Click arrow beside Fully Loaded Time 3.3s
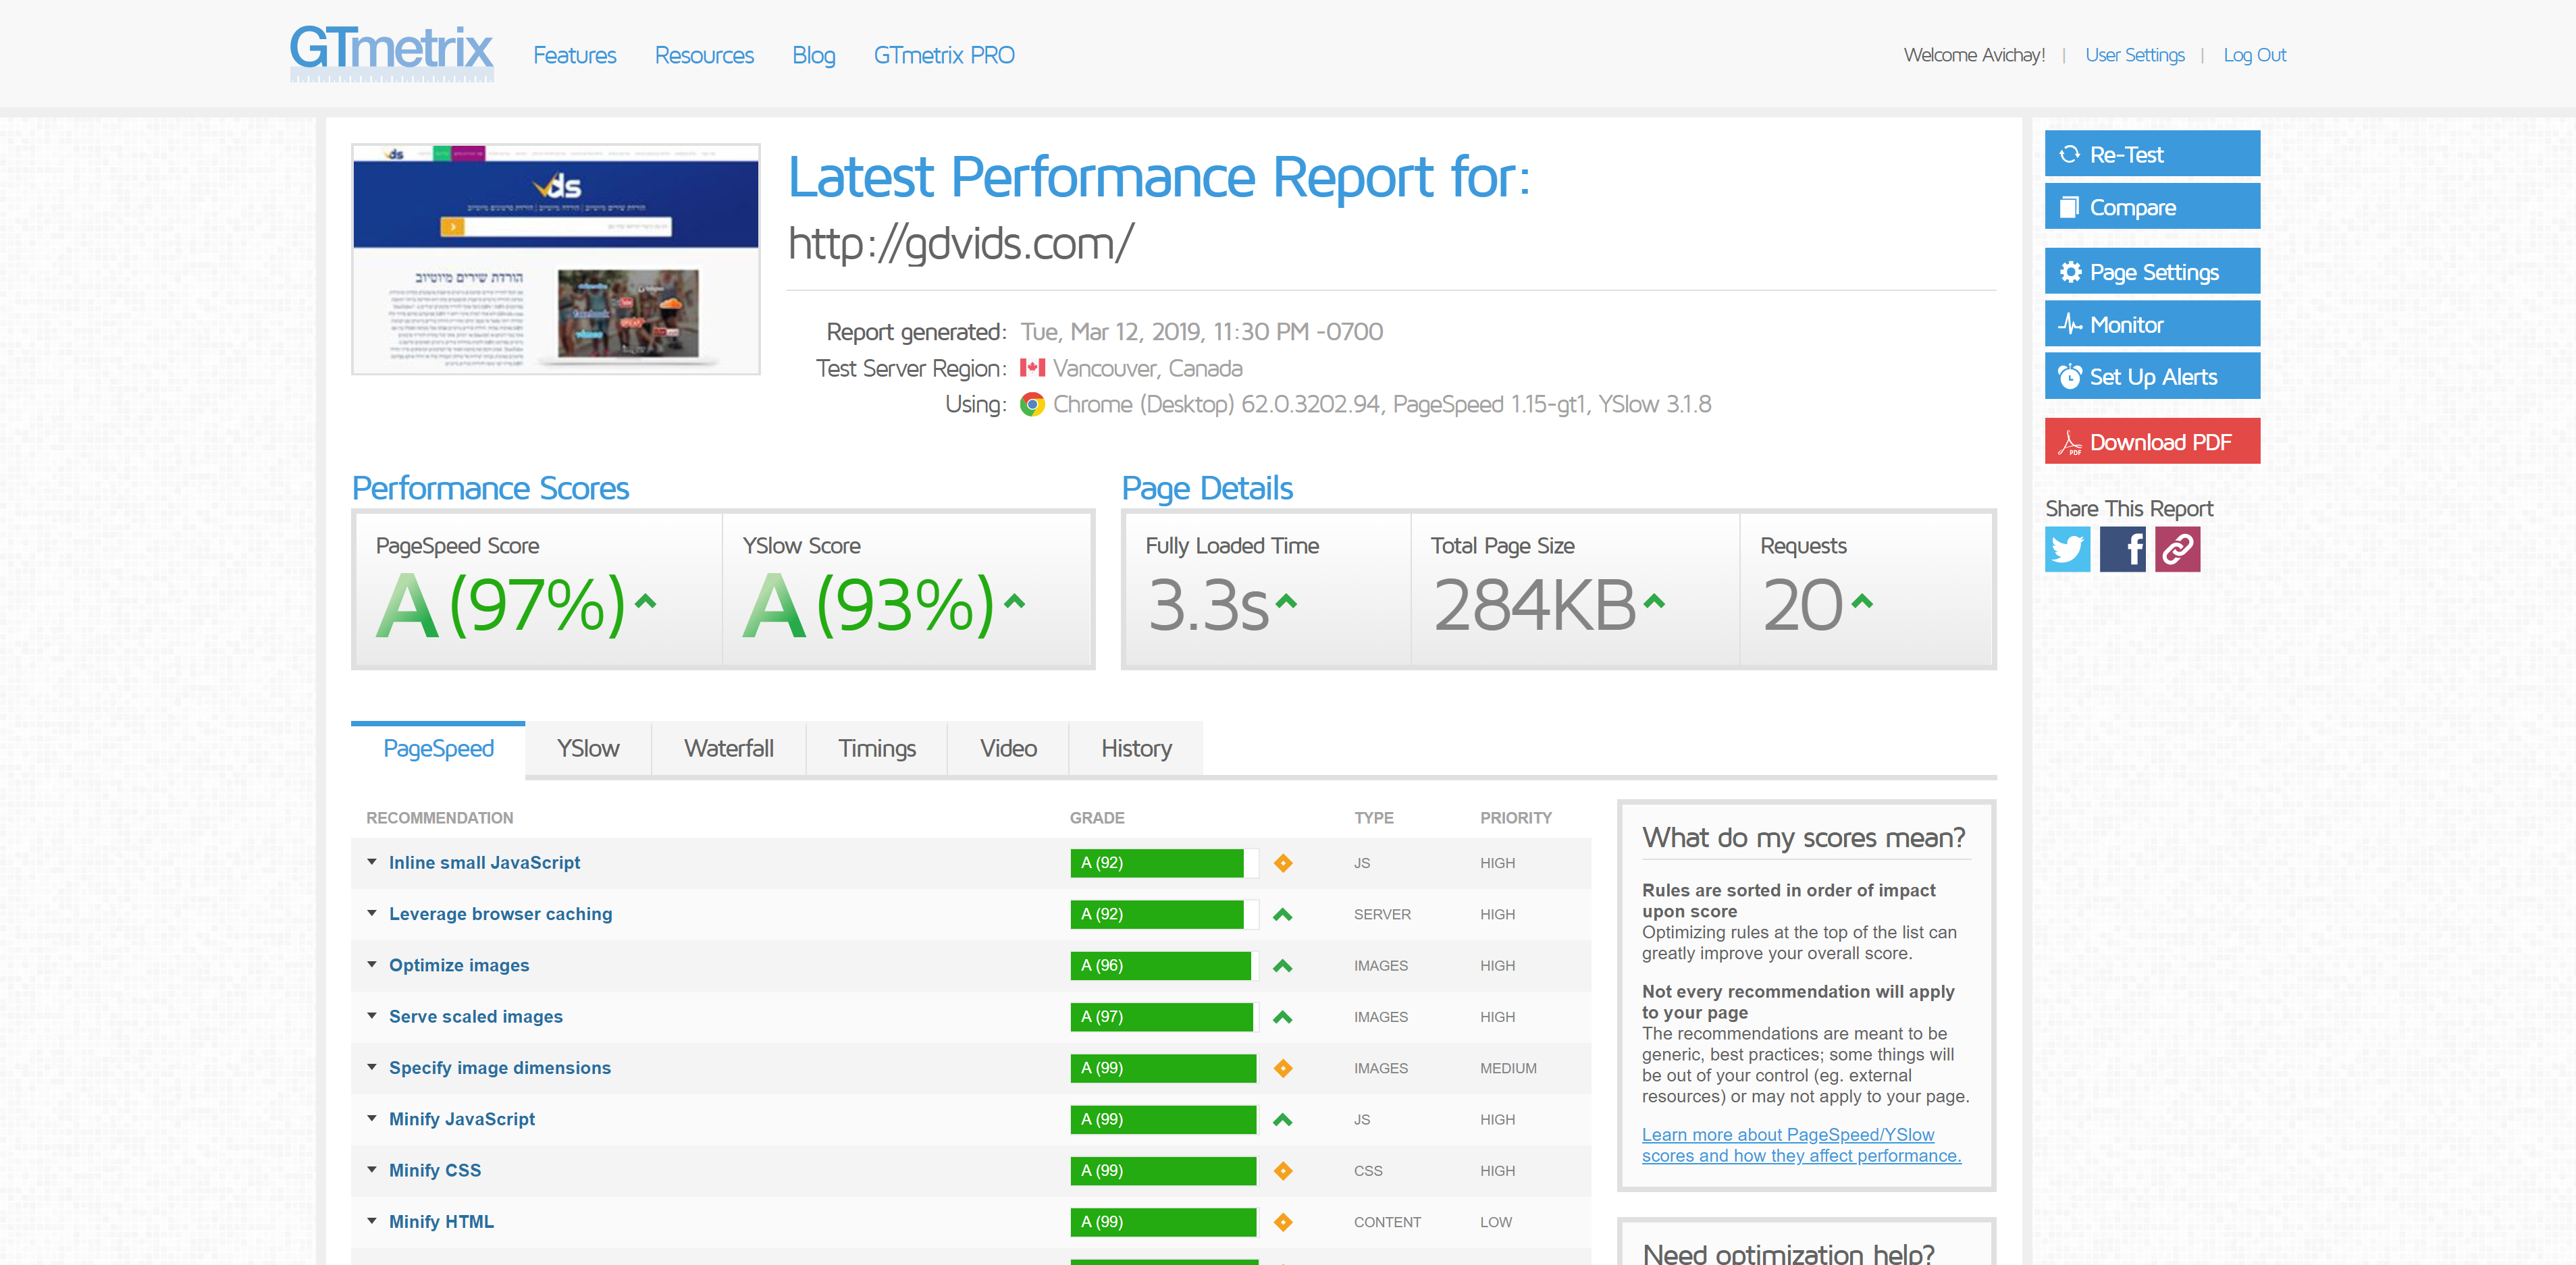The height and width of the screenshot is (1265, 2576). 1286,601
